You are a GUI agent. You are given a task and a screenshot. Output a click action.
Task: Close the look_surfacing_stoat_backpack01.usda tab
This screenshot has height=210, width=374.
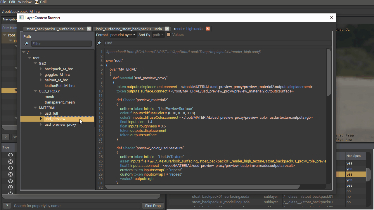tap(167, 29)
